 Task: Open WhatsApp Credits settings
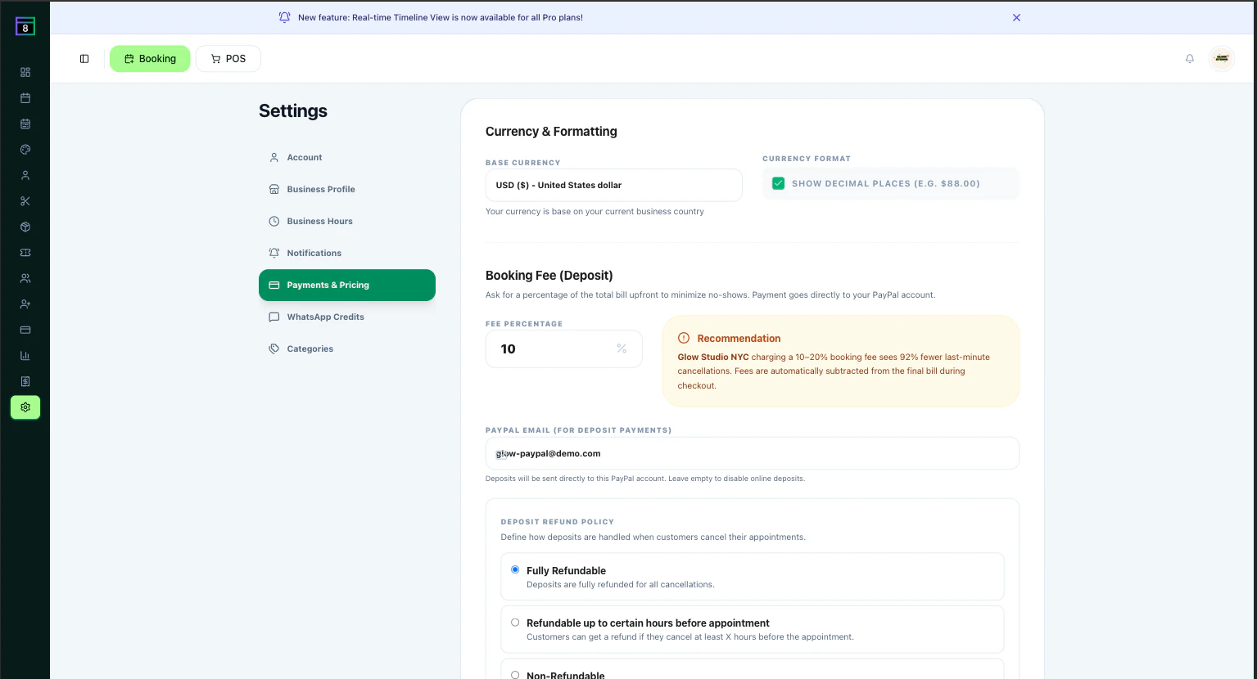(x=347, y=317)
